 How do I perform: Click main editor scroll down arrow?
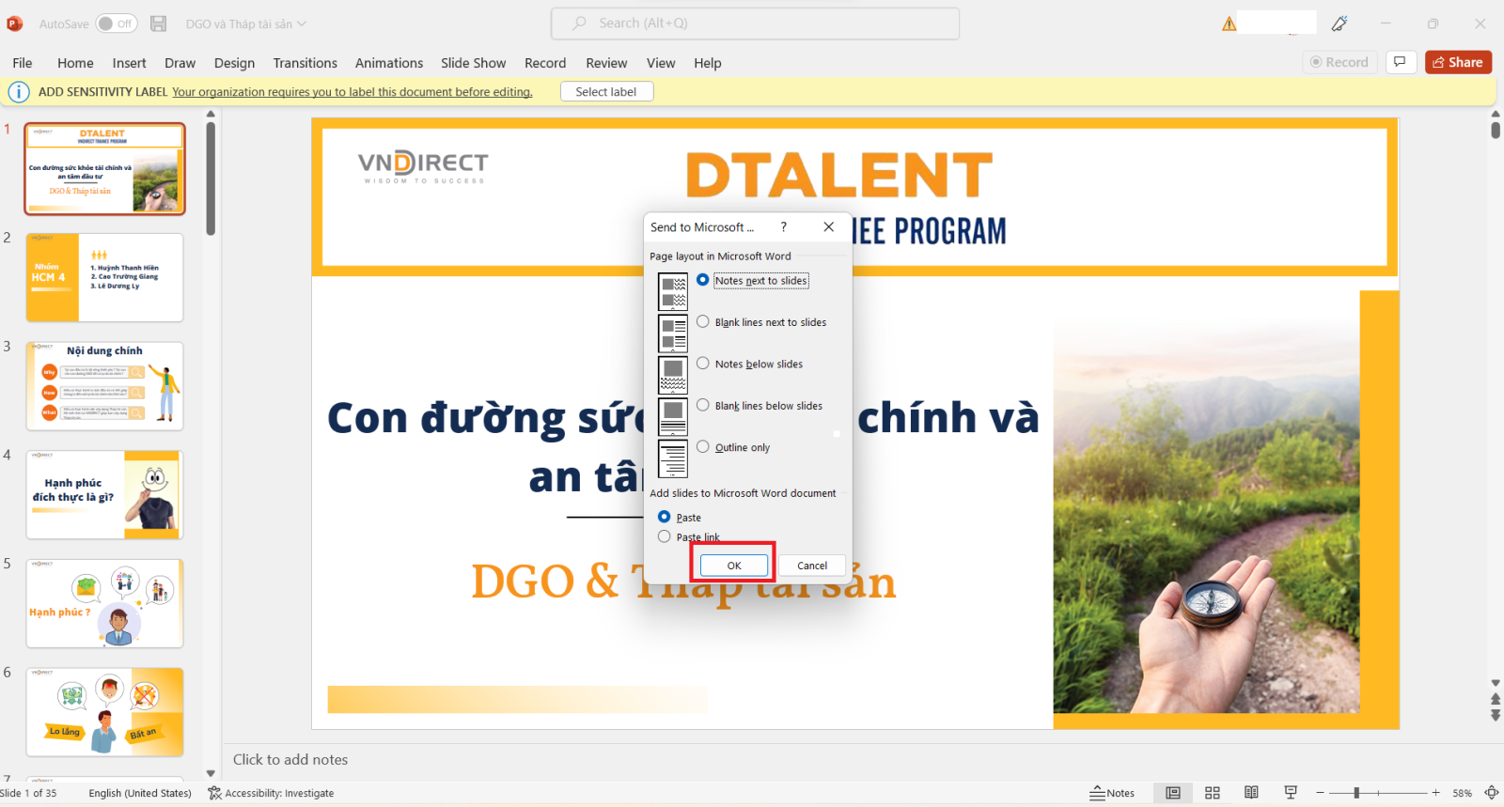[1496, 683]
